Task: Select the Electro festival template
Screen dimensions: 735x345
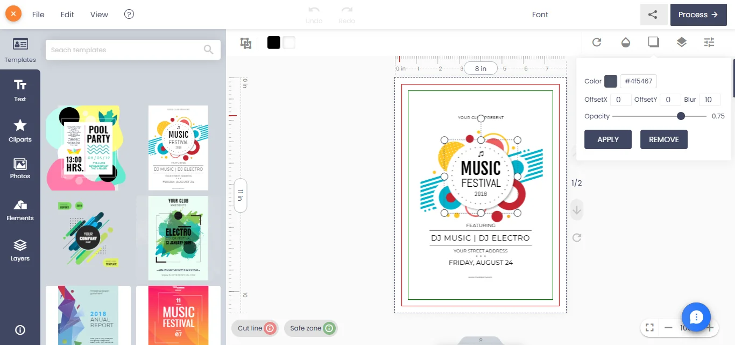Action: 178,238
